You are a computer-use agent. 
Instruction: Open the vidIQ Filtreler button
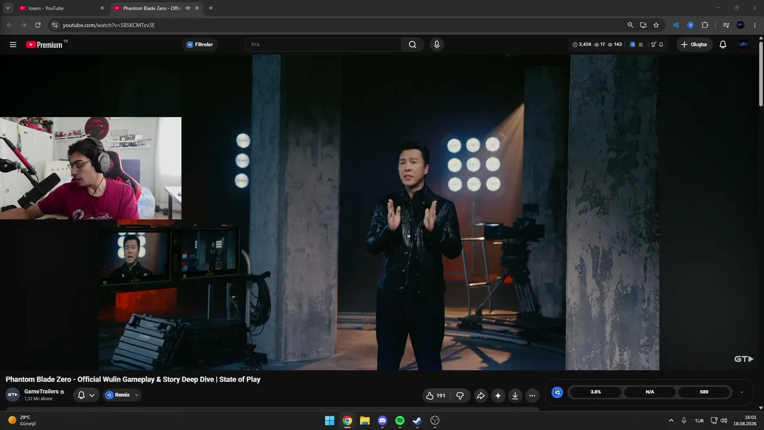pos(199,45)
